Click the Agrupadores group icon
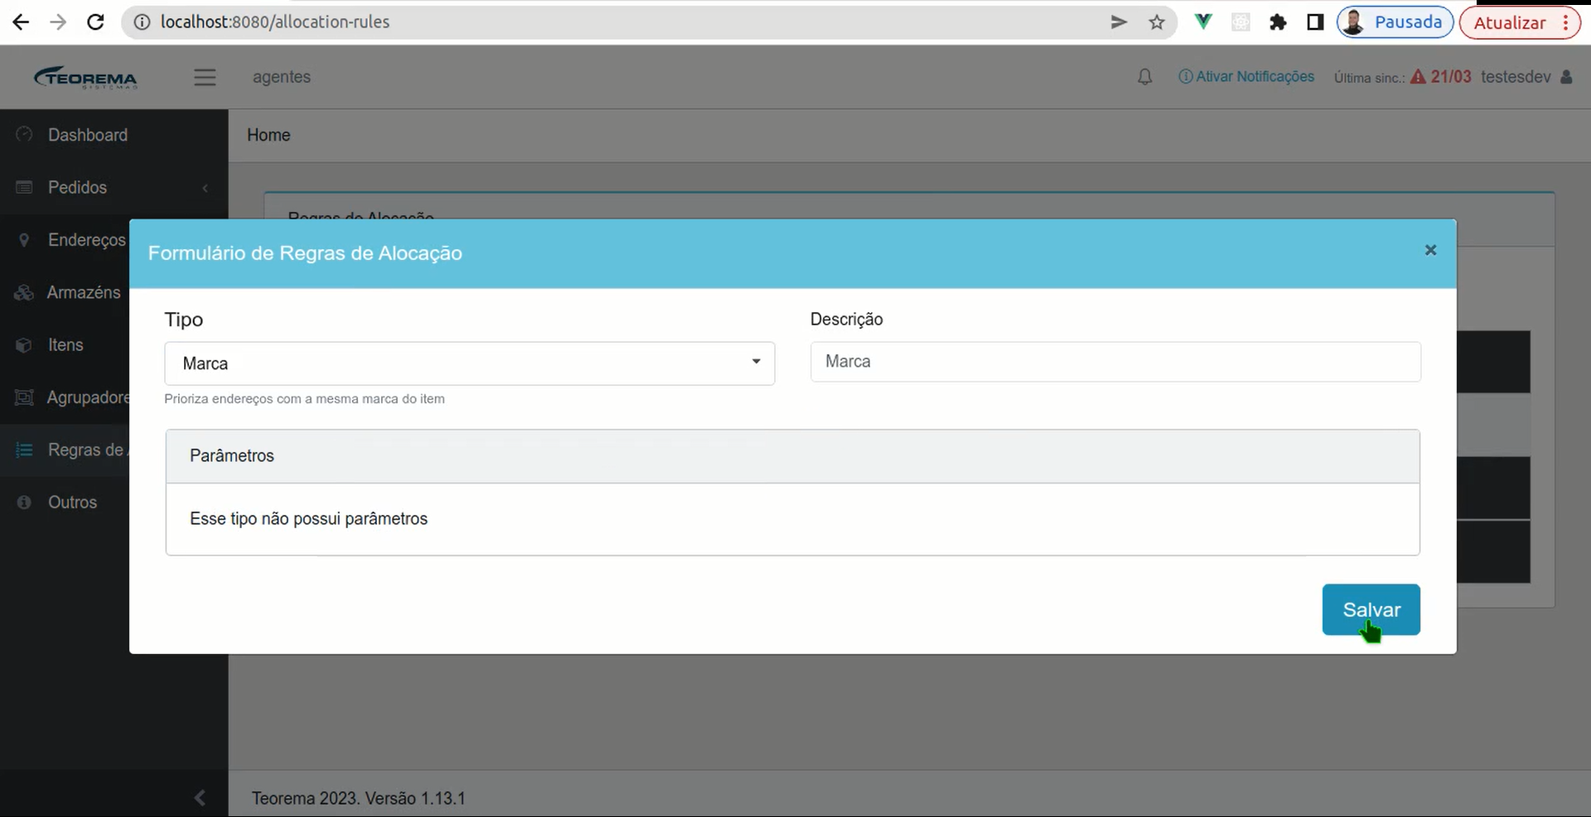 24,397
